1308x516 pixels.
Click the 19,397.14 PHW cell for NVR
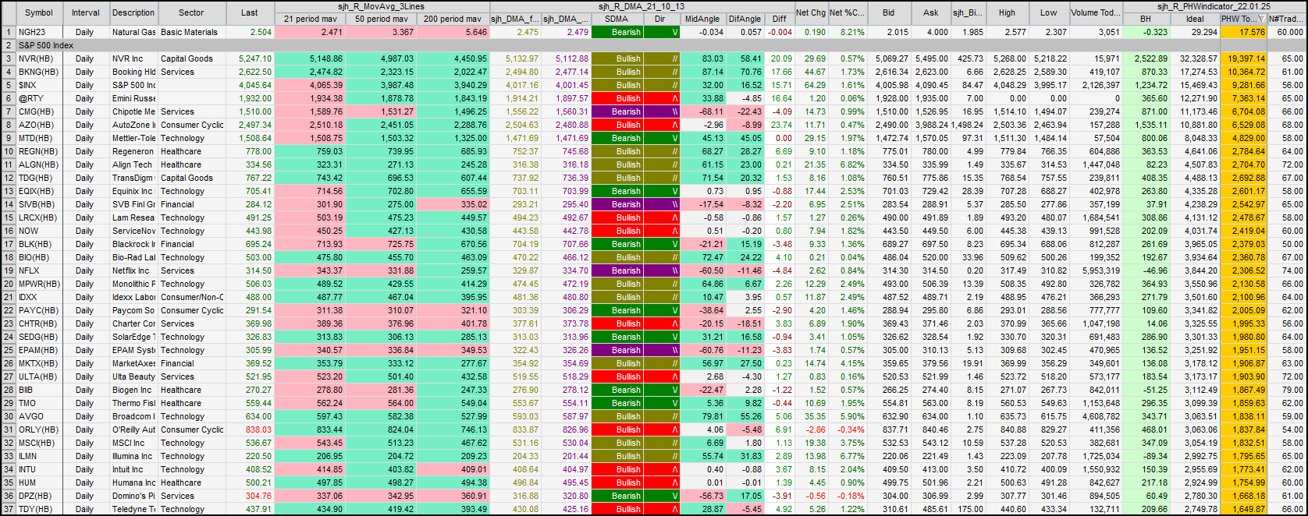pos(1244,58)
